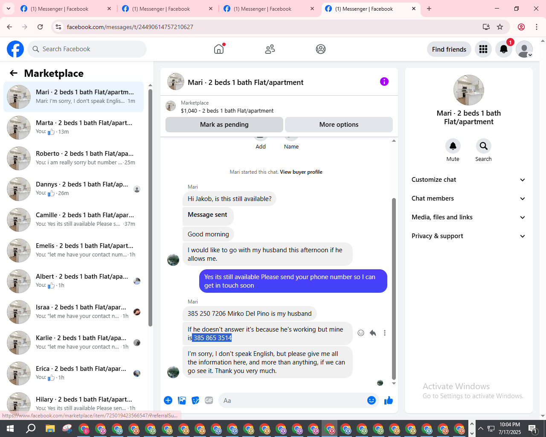This screenshot has width=546, height=437.
Task: Open Dannys's conversation
Action: (73, 189)
